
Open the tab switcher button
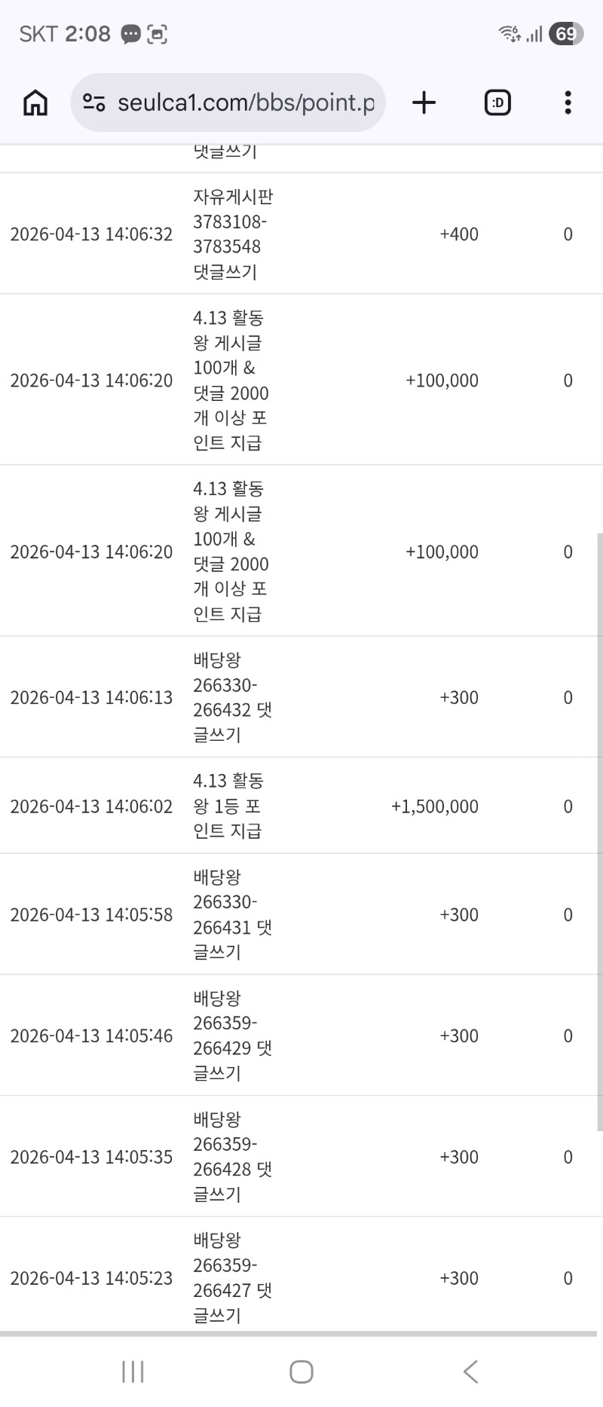click(x=497, y=102)
